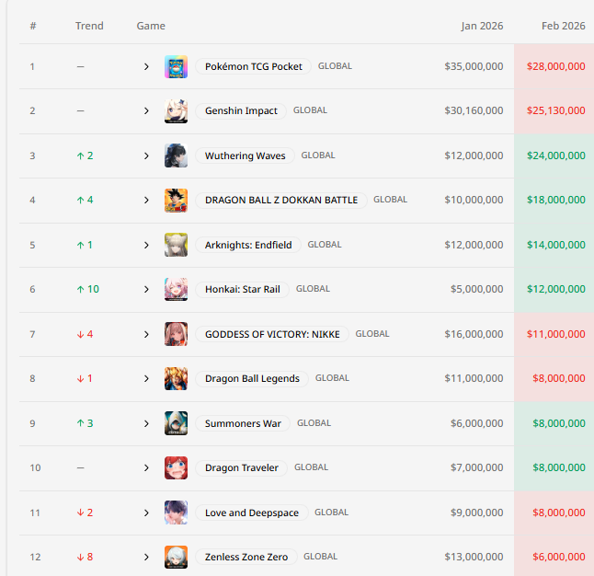Click the Honkai: Star Rail game icon

pos(176,289)
